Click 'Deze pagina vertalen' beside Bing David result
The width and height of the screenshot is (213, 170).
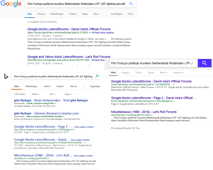pos(80,140)
